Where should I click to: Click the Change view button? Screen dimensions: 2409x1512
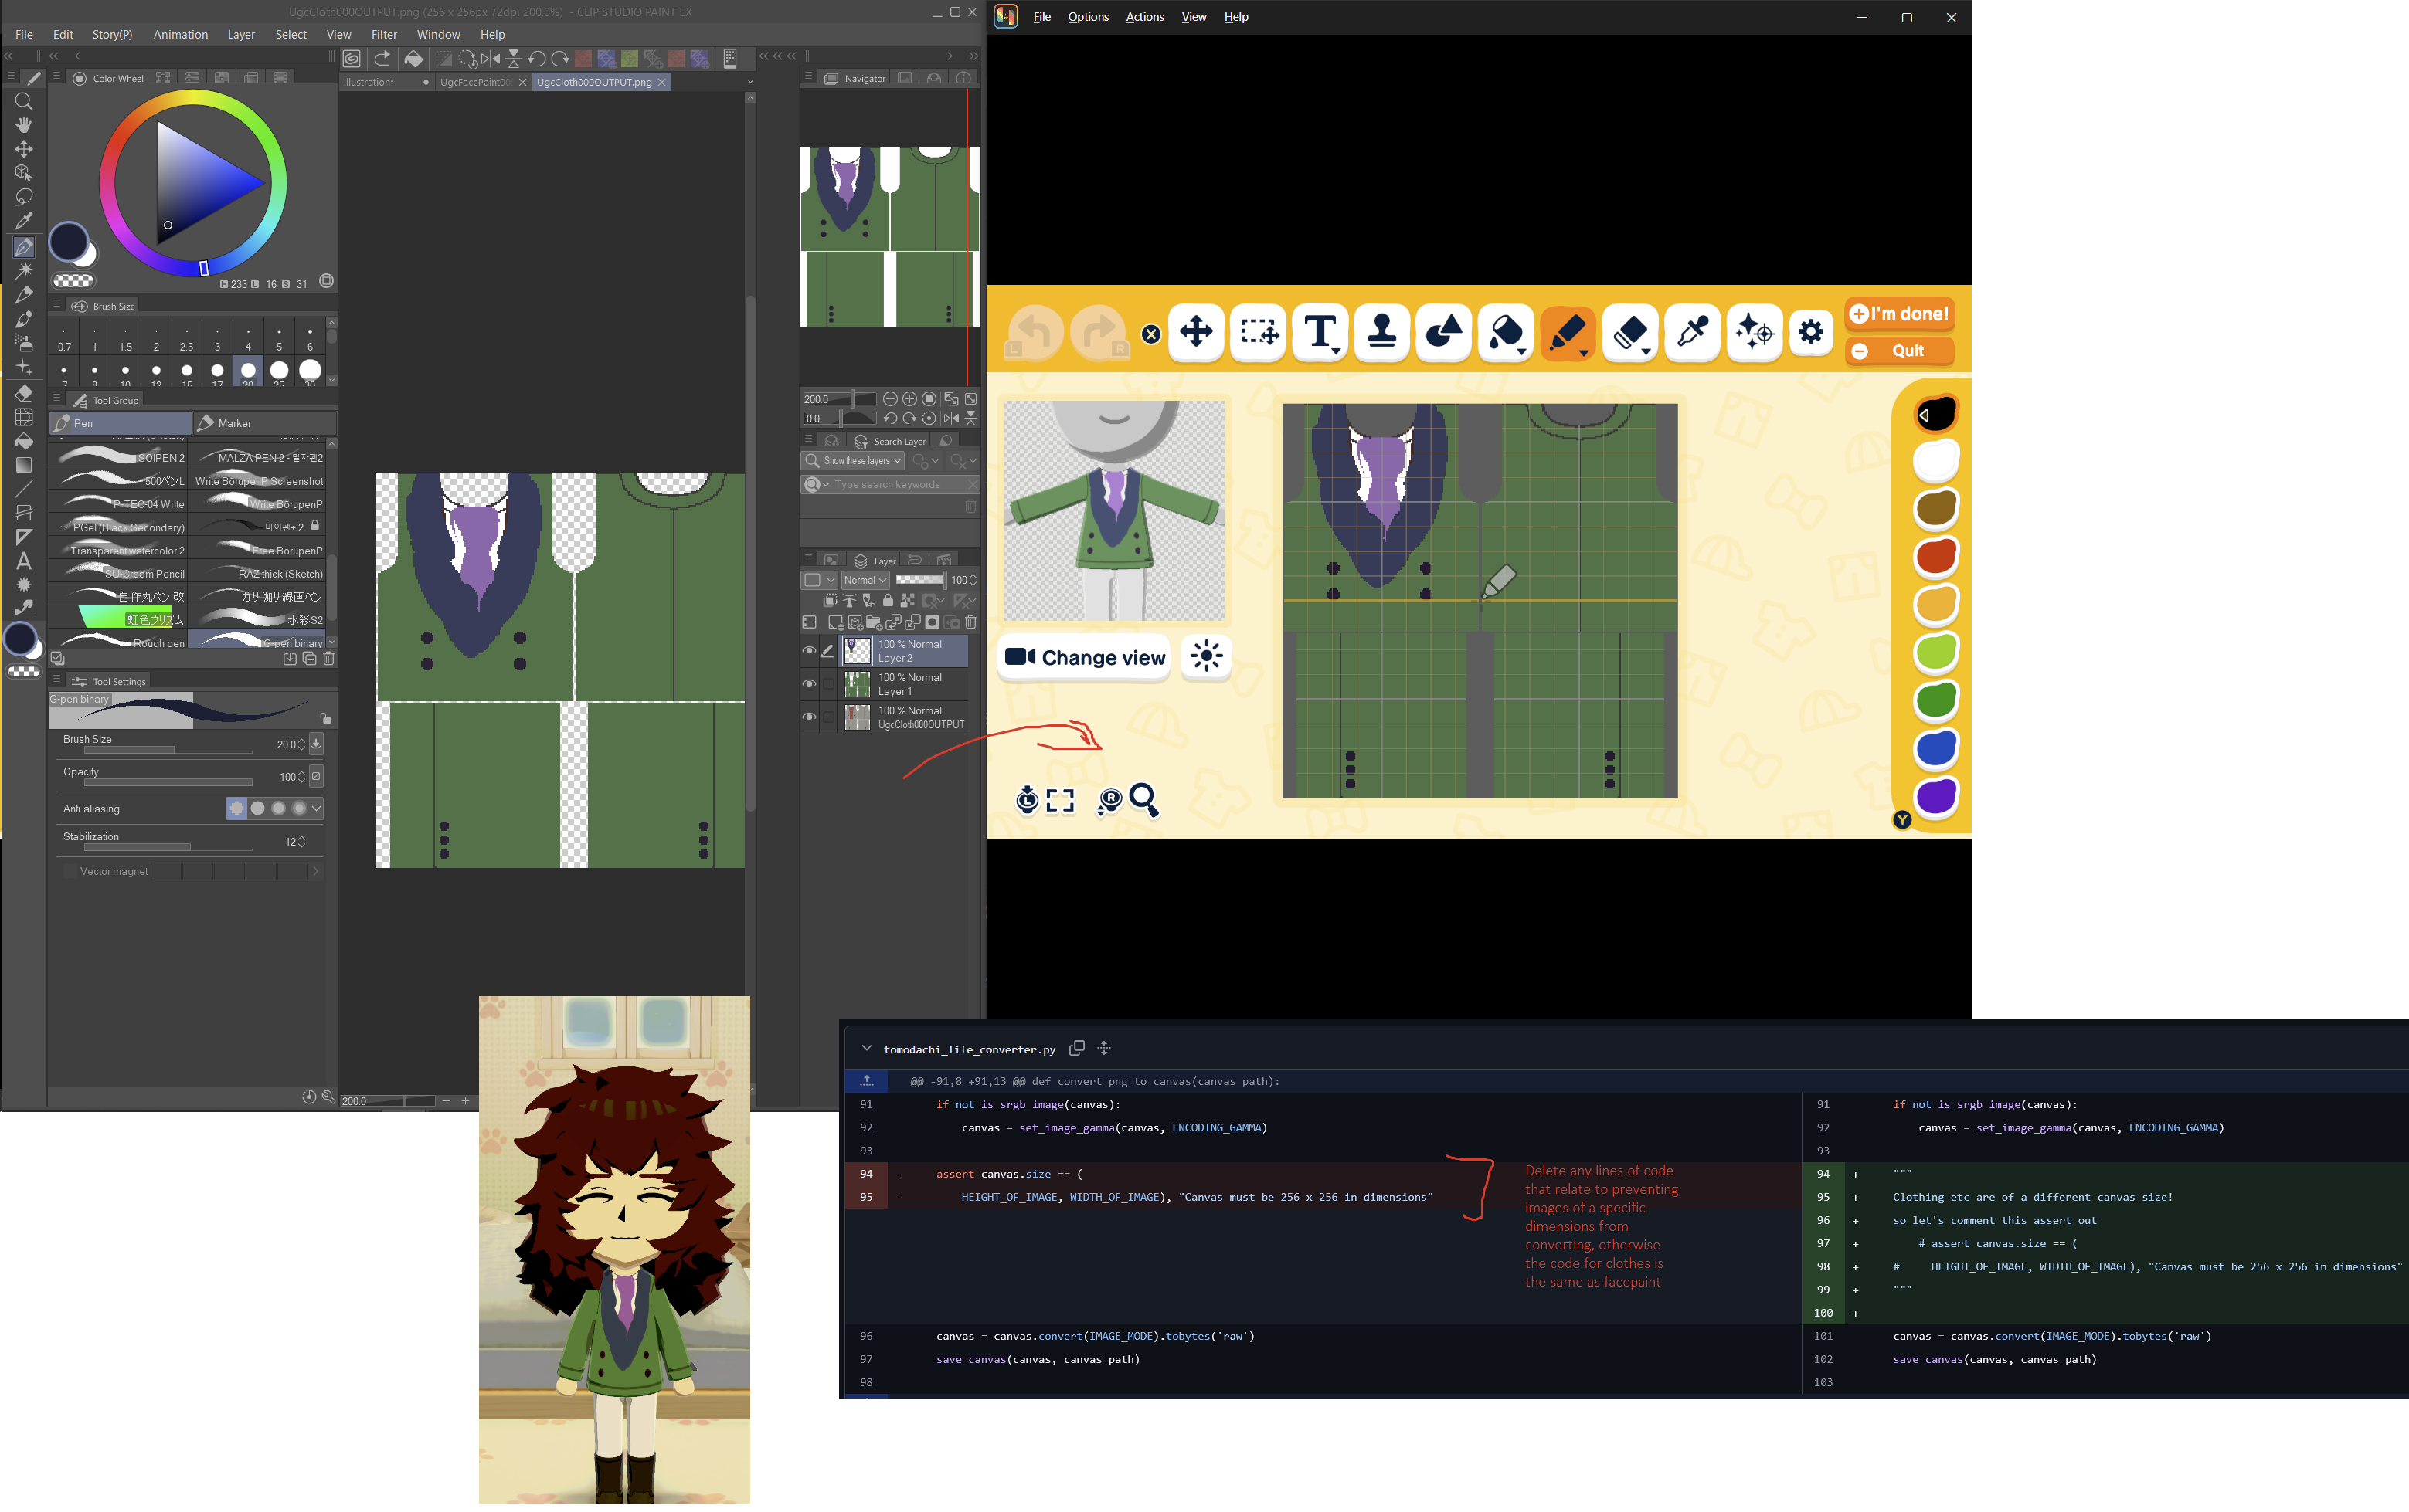(1085, 658)
